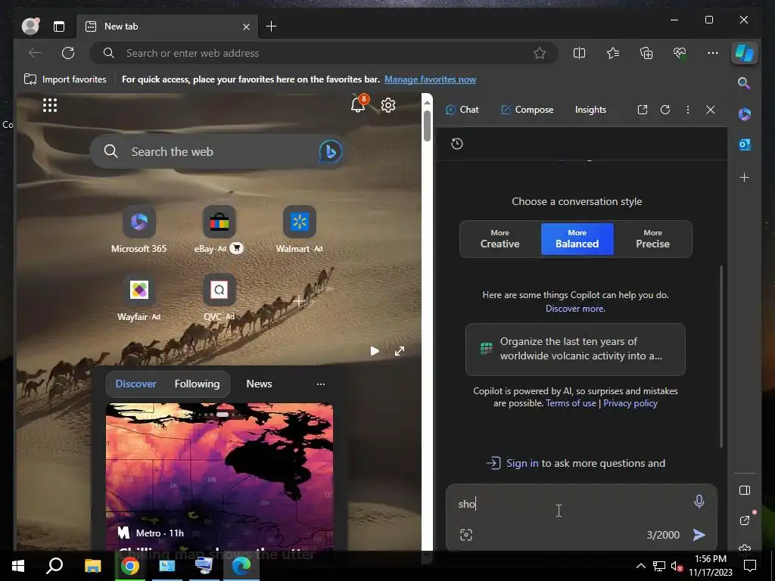775x581 pixels.
Task: Refresh the current page
Action: [x=68, y=53]
